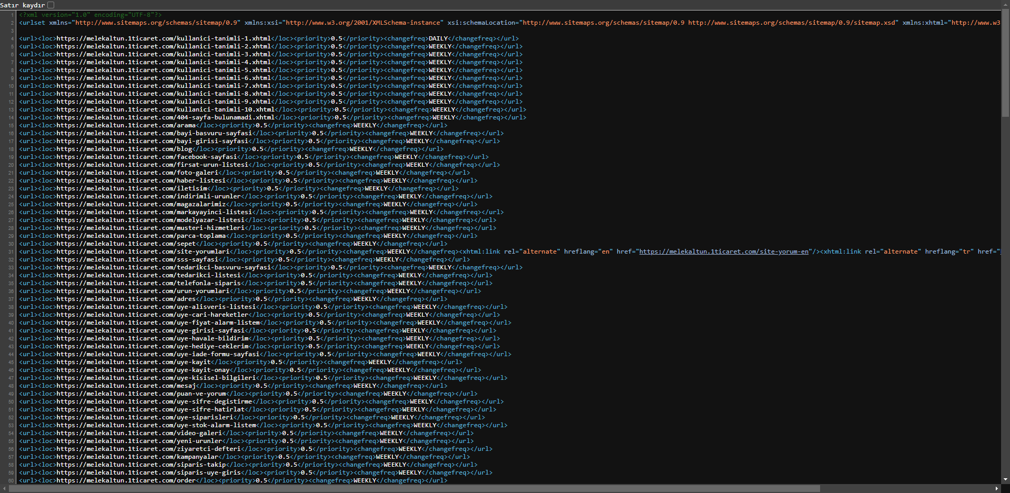Click the uye-iade-formu-sayfasi URL text
Viewport: 1010px width, 493px height.
(158, 354)
